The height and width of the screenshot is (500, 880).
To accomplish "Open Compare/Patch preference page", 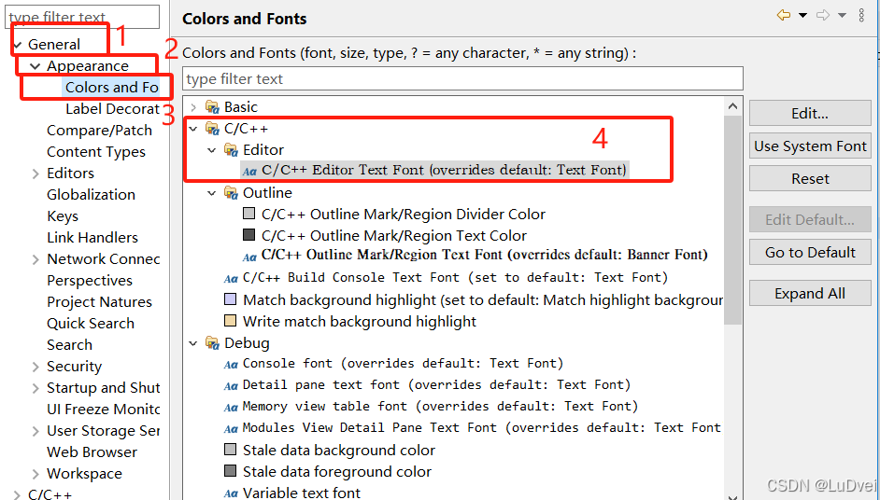I will 99,131.
